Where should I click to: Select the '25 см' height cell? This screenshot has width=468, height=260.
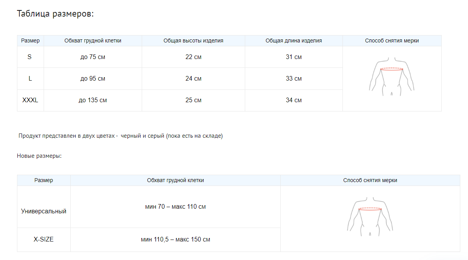(x=193, y=100)
